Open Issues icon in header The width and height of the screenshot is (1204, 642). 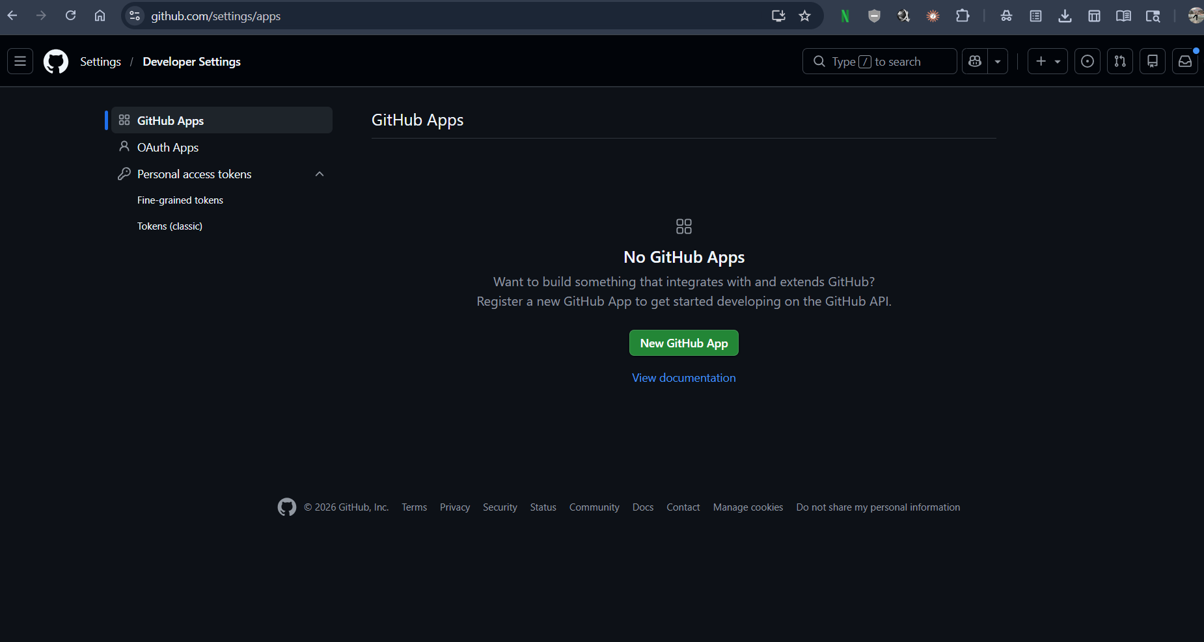pyautogui.click(x=1088, y=61)
